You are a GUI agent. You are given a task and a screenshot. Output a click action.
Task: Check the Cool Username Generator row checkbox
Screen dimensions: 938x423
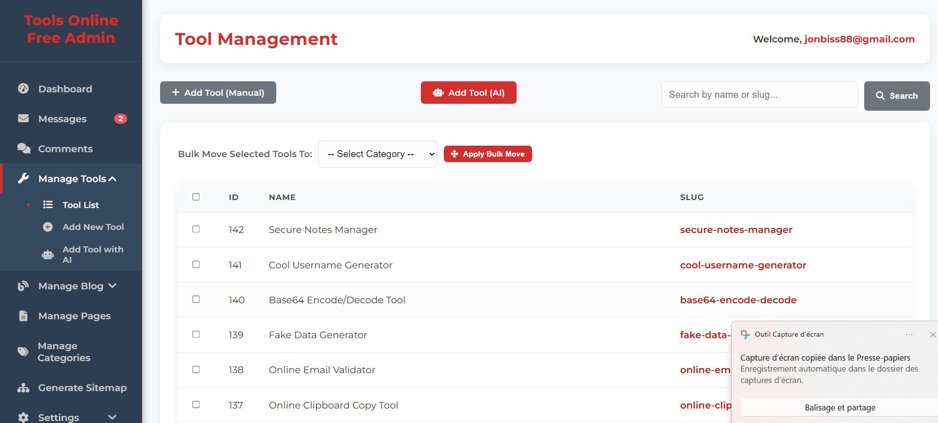[196, 264]
